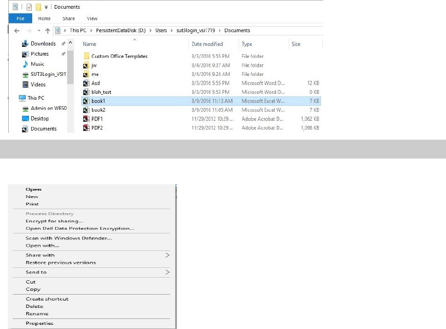This screenshot has height=329, width=446.
Task: Click sut3login_vsi1719 in address path
Action: [196, 30]
